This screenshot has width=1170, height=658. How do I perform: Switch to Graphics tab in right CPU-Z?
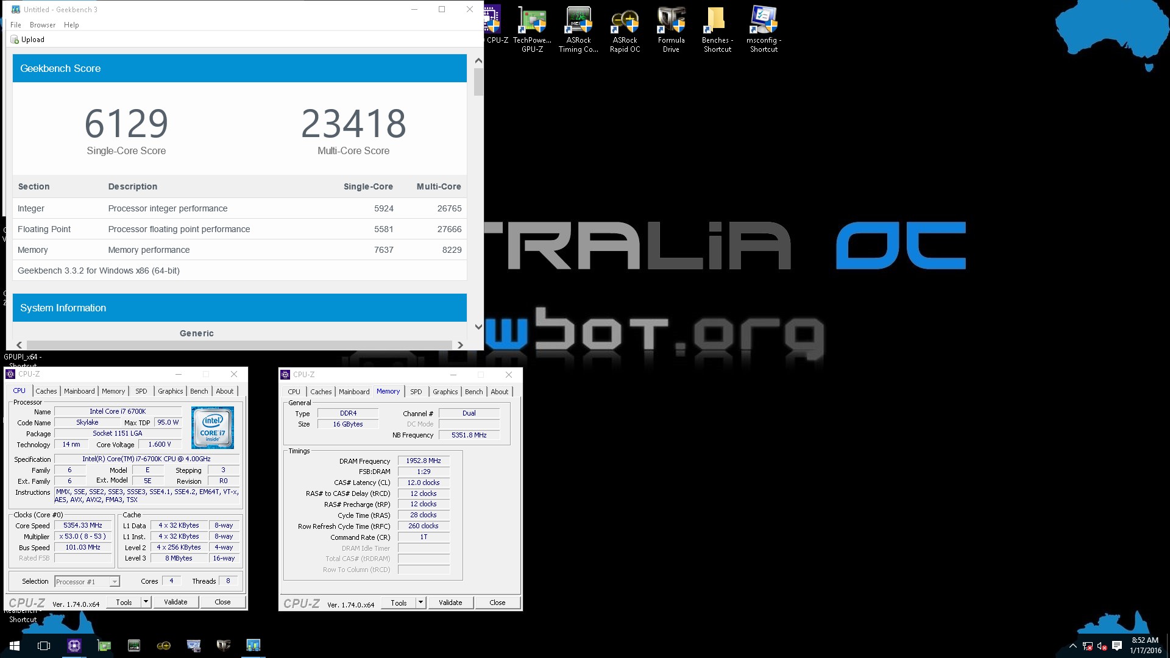pyautogui.click(x=445, y=392)
